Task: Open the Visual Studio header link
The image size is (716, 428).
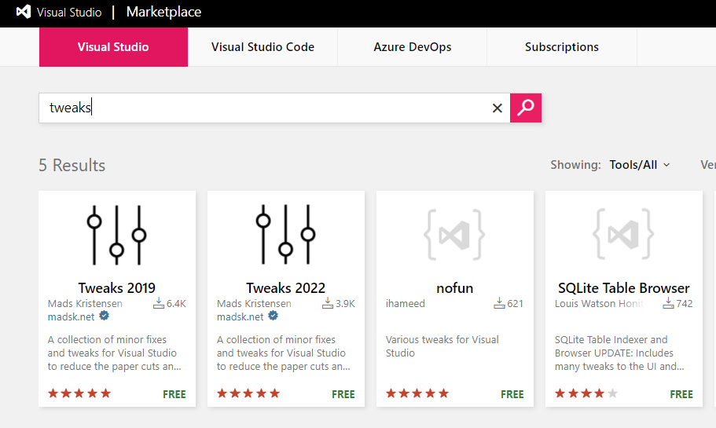Action: point(69,13)
